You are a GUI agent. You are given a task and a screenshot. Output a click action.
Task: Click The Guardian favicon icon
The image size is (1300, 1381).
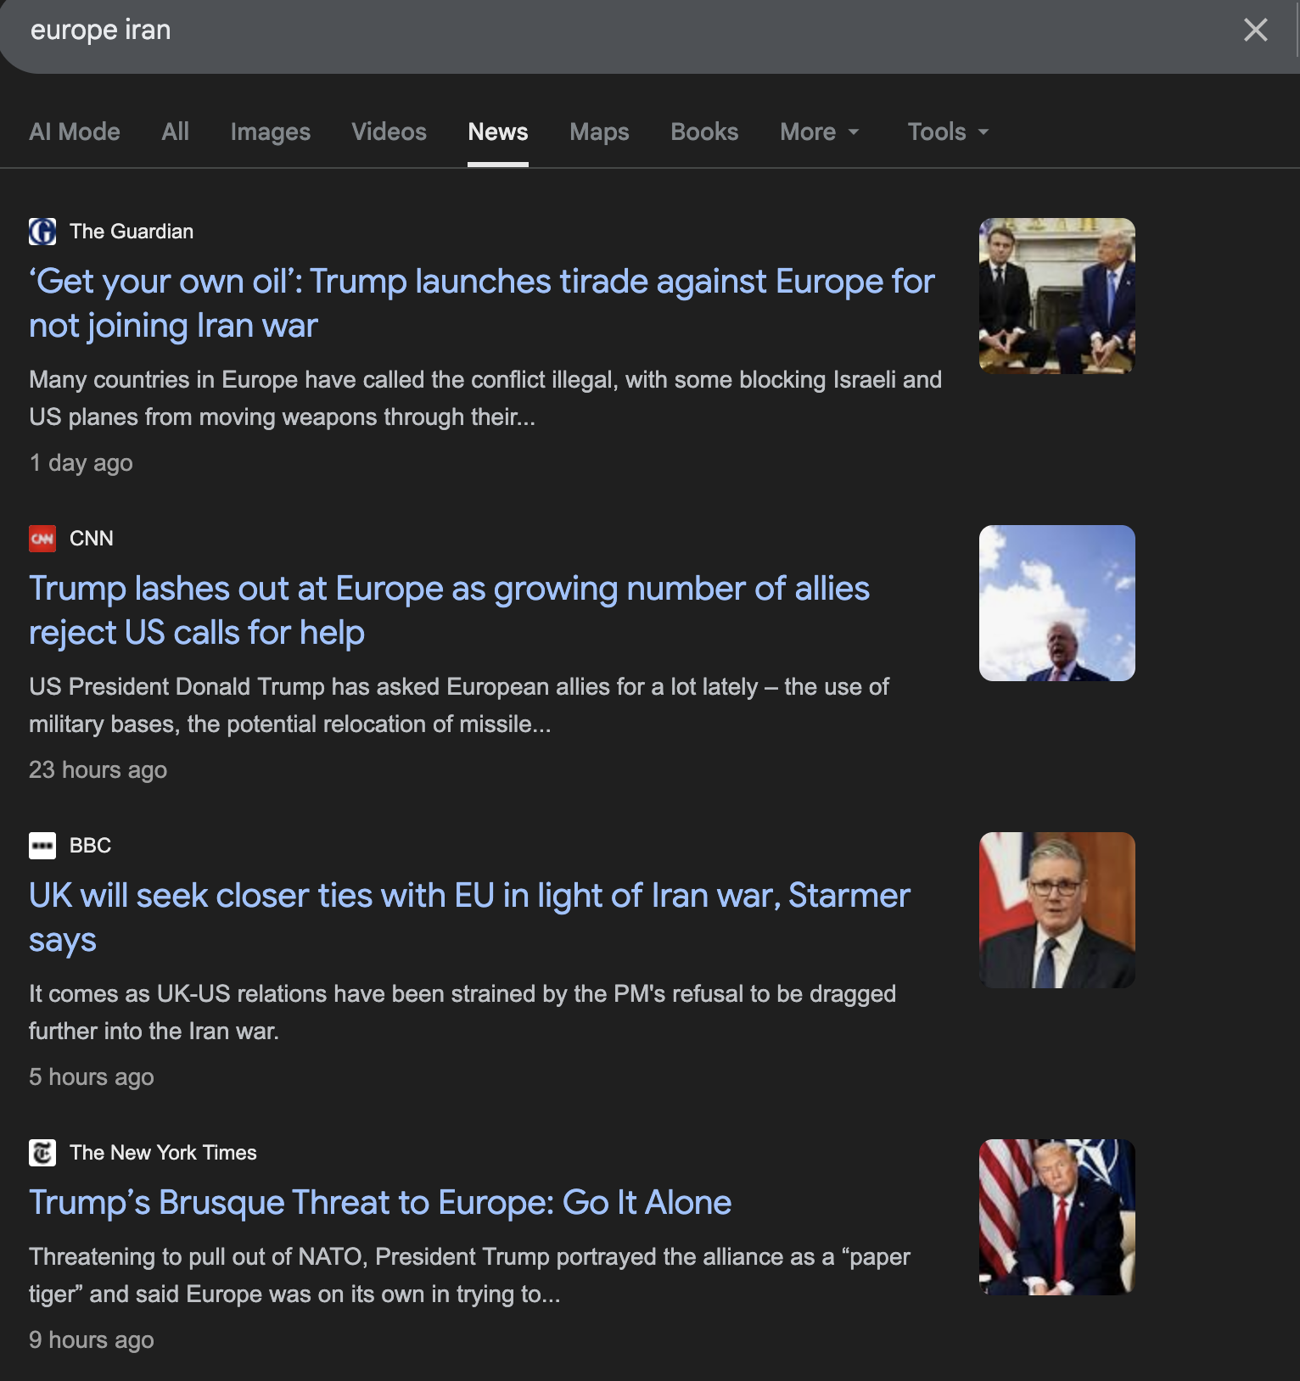[x=42, y=232]
